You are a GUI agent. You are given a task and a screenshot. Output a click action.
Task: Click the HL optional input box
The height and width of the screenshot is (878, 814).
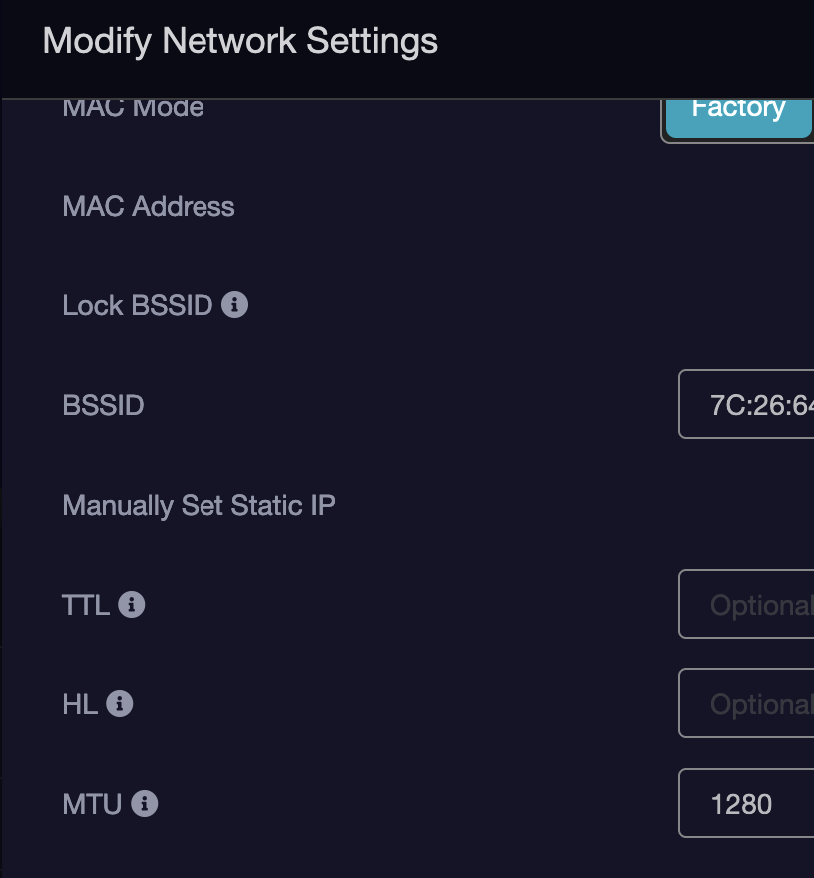tap(746, 704)
